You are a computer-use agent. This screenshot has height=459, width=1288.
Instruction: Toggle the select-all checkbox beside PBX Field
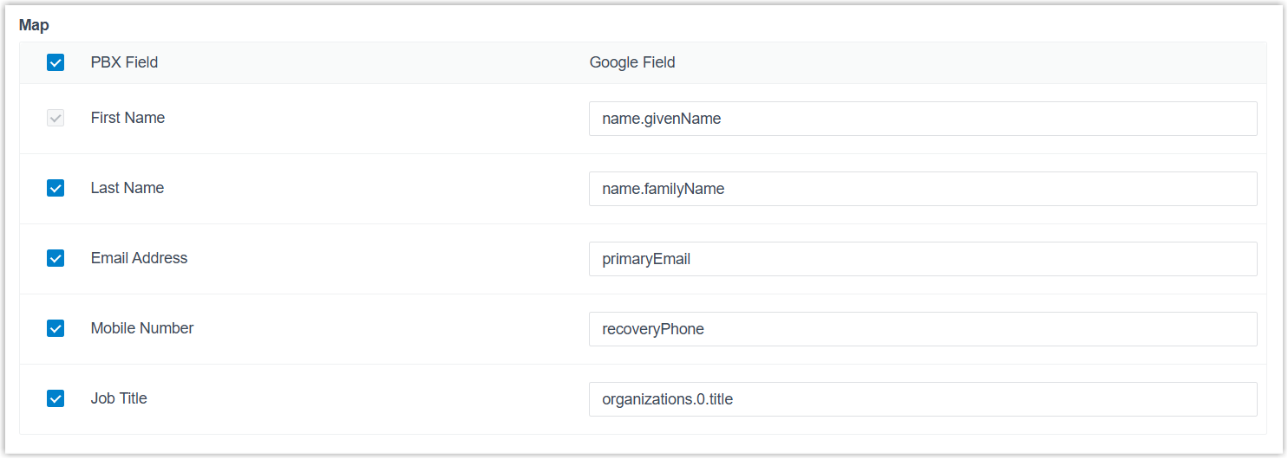[56, 62]
